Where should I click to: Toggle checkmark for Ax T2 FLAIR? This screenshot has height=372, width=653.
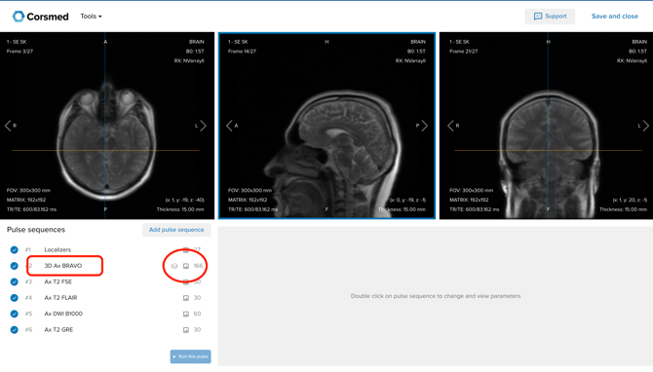pyautogui.click(x=15, y=298)
